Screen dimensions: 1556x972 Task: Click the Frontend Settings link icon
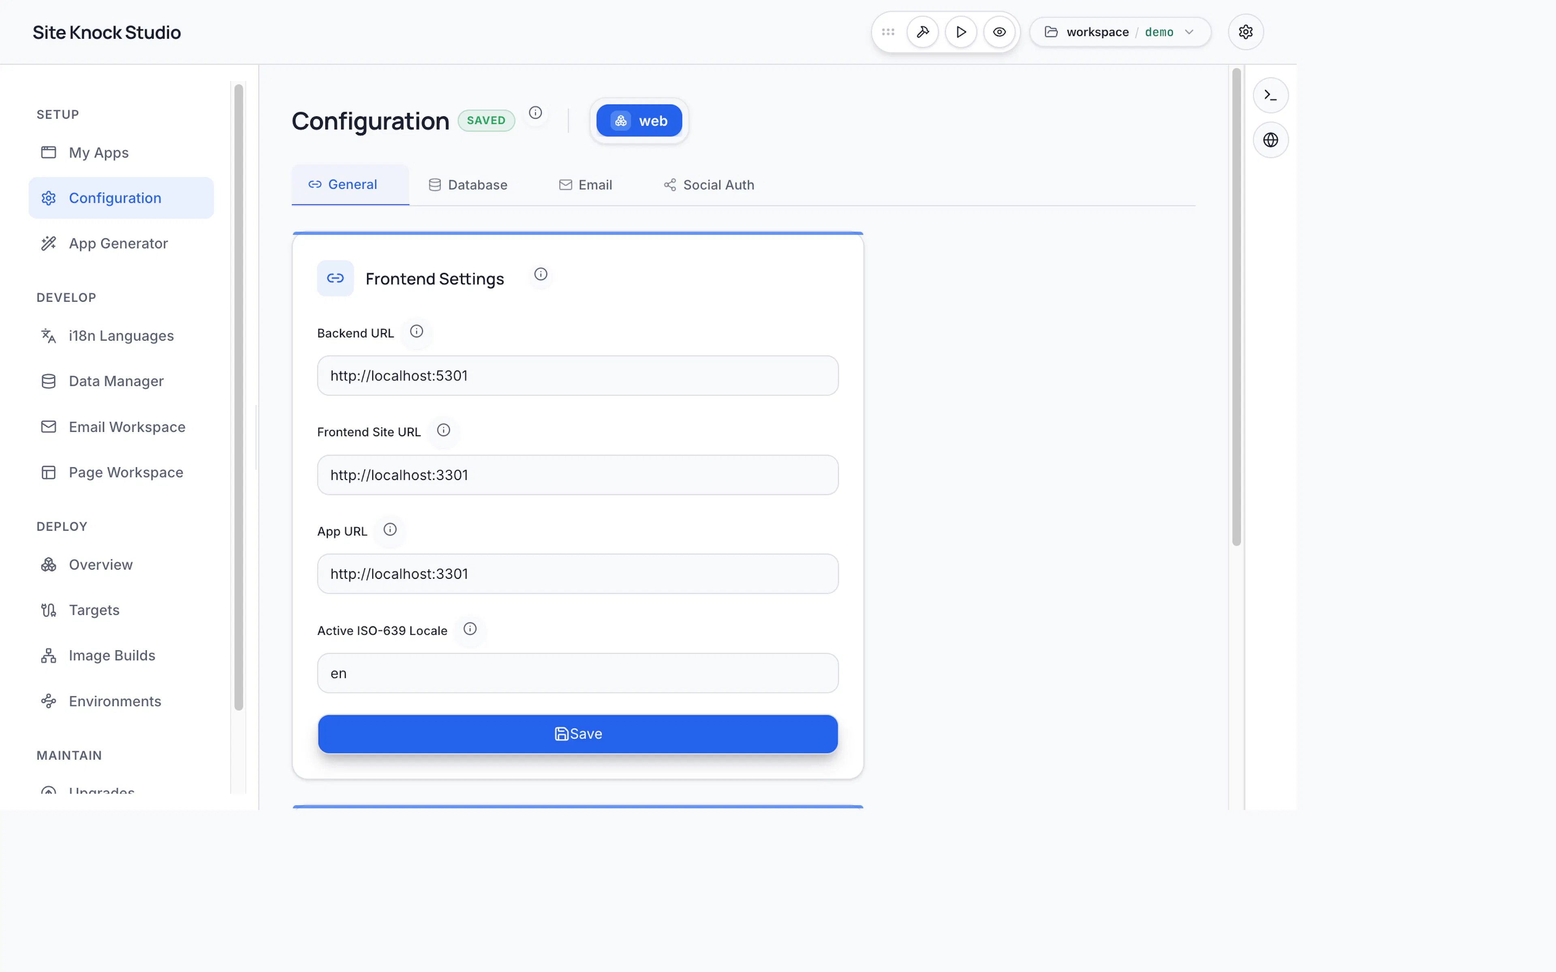point(336,278)
